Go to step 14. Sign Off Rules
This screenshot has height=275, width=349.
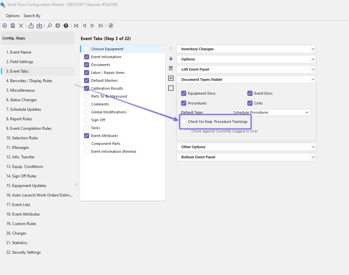click(x=21, y=176)
